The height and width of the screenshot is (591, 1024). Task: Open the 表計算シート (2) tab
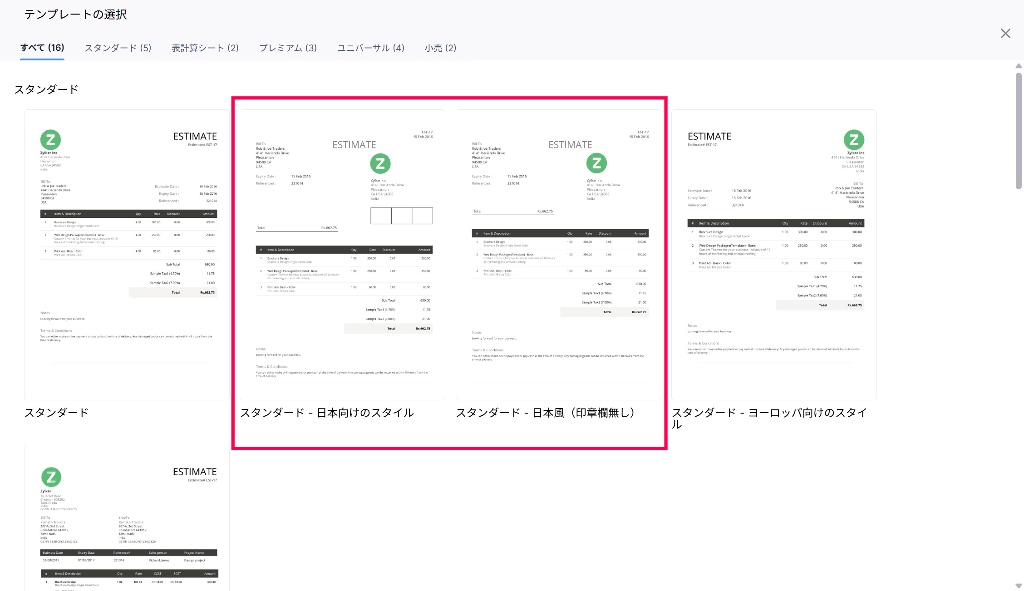205,48
